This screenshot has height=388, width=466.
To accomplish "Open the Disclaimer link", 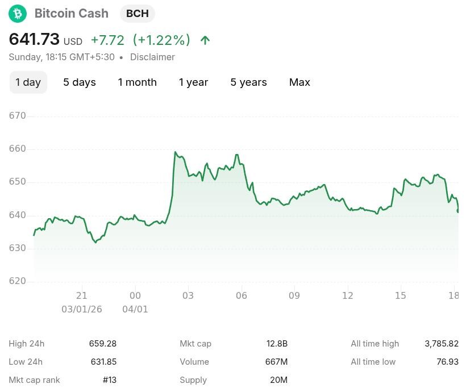I will (152, 57).
